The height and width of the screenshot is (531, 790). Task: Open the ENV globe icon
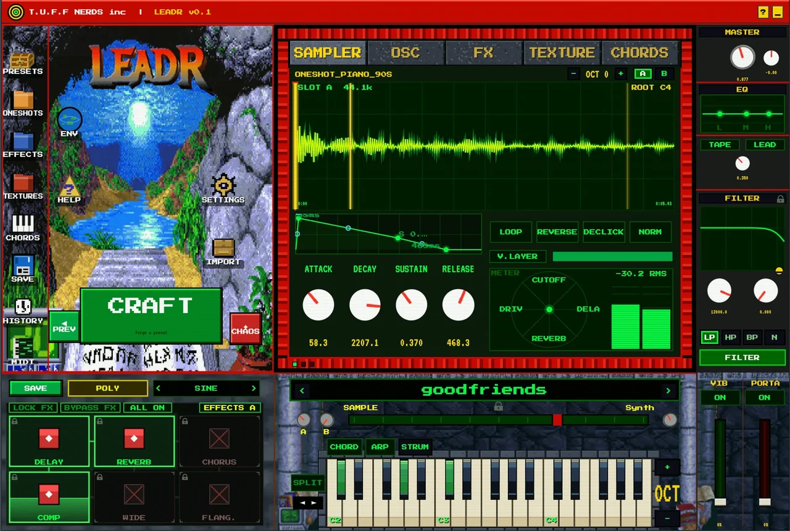[69, 119]
